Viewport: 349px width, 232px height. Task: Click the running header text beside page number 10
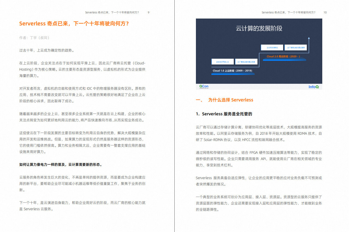pyautogui.click(x=288, y=12)
